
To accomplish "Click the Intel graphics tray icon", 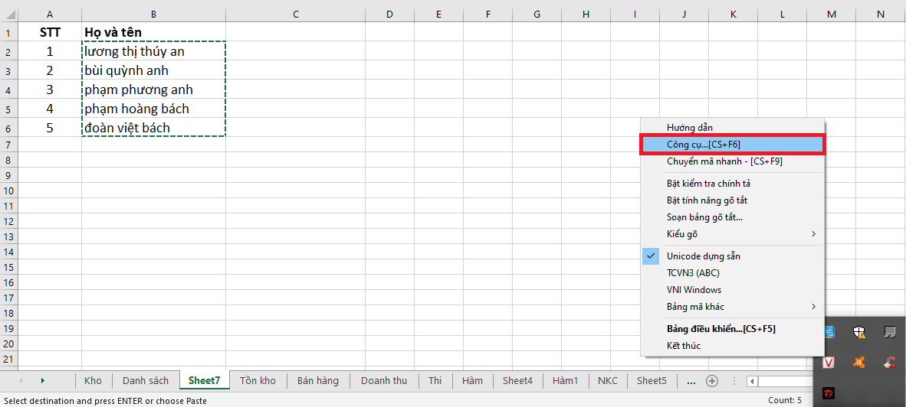I will 829,332.
